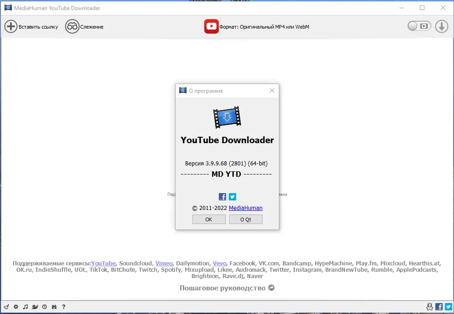This screenshot has width=454, height=314.
Task: Open the settings gear in the status bar
Action: (16, 307)
